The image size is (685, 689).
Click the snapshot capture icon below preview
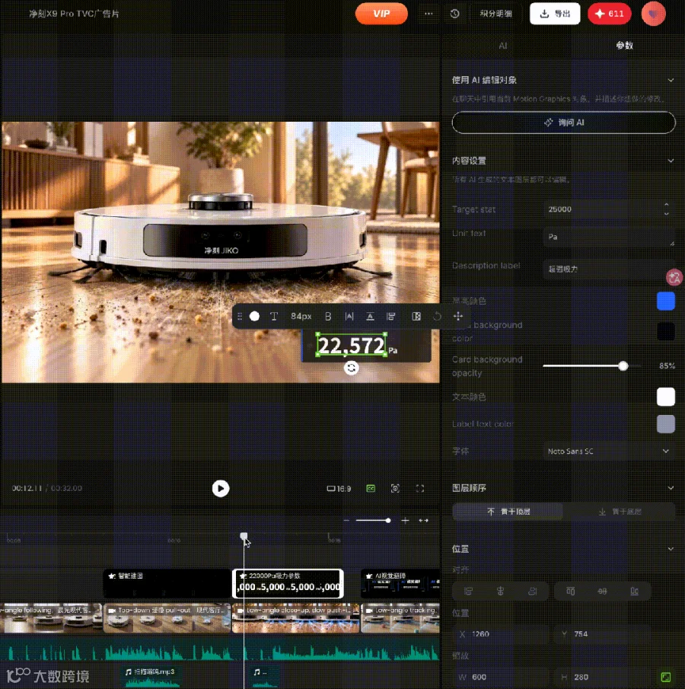point(395,489)
